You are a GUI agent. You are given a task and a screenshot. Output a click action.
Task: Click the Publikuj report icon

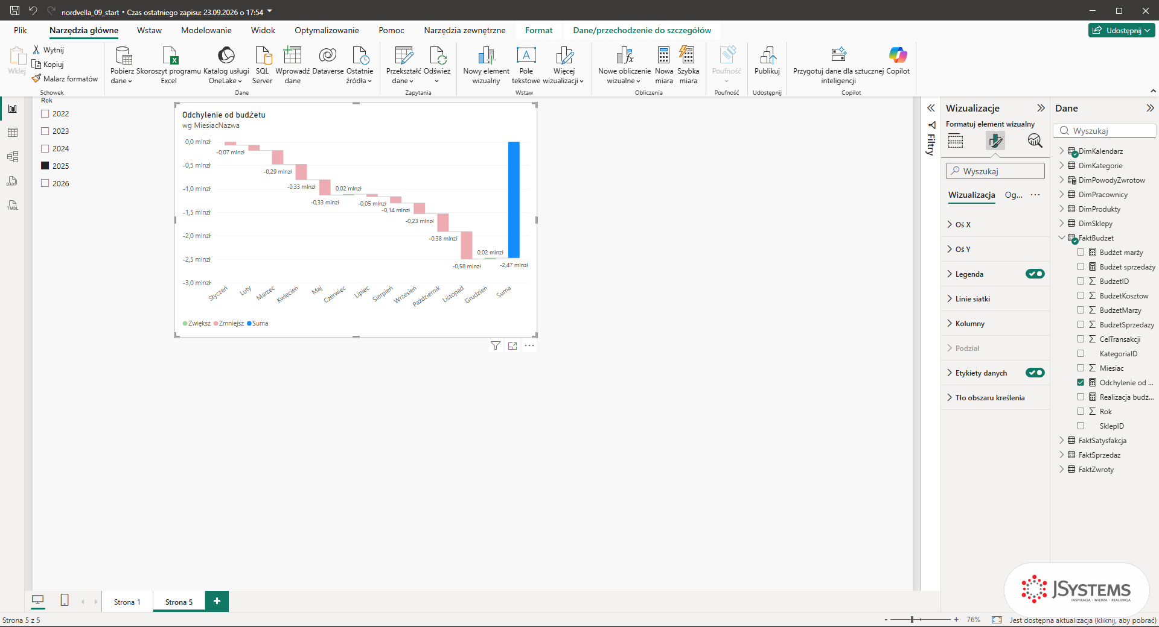coord(767,55)
